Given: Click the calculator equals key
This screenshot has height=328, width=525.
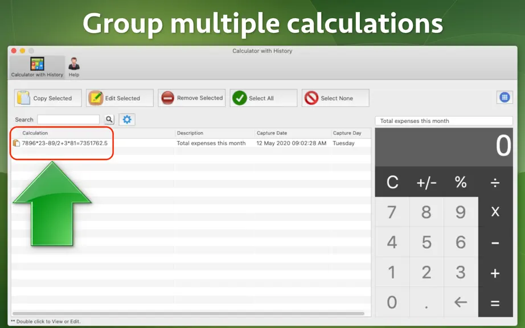Looking at the screenshot, I should tap(495, 303).
